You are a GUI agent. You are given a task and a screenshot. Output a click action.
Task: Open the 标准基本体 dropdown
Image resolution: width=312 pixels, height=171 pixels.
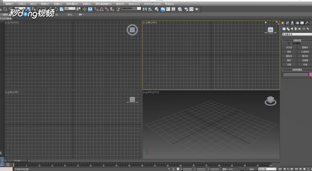tap(297, 34)
